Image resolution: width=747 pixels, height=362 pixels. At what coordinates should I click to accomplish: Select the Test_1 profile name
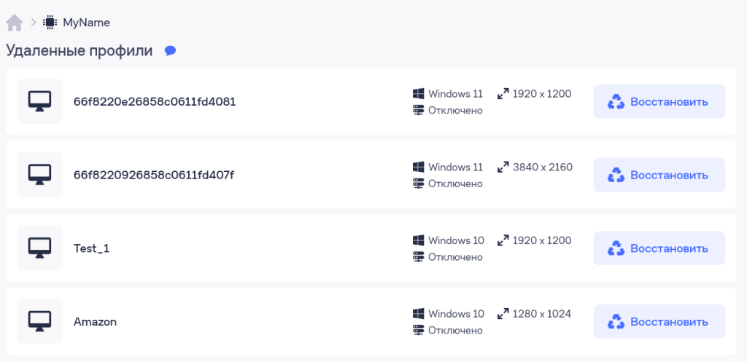pyautogui.click(x=91, y=248)
